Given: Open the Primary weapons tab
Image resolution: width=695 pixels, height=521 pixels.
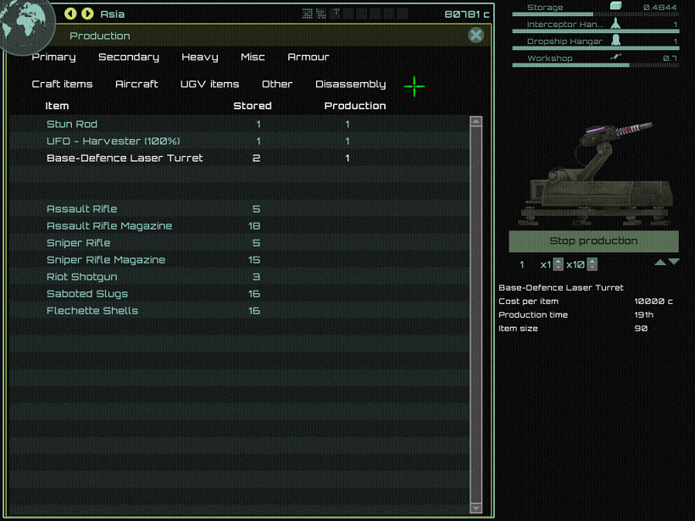Looking at the screenshot, I should (x=53, y=57).
